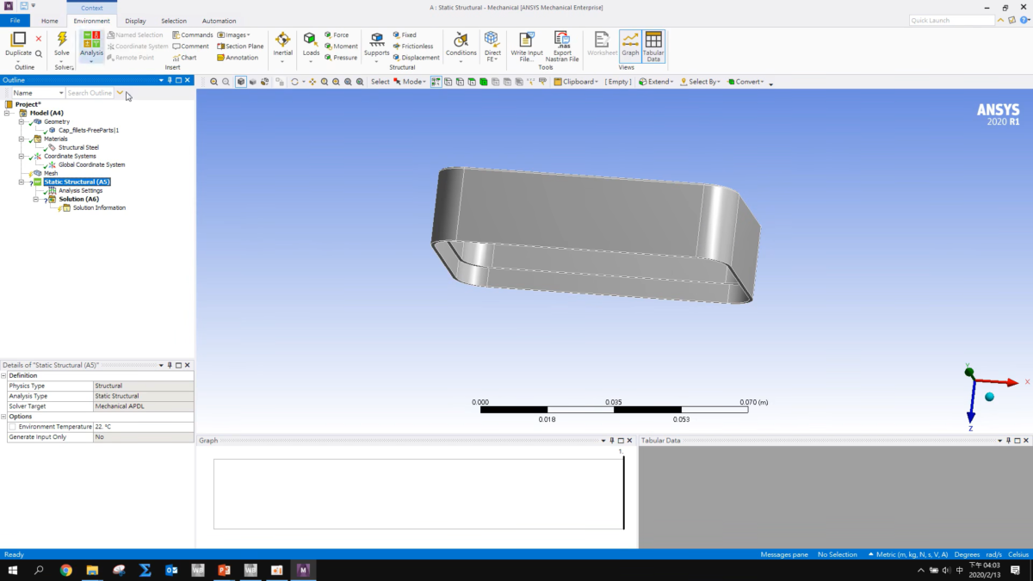The width and height of the screenshot is (1033, 581).
Task: Collapse the Definition section in Details
Action: (x=4, y=375)
